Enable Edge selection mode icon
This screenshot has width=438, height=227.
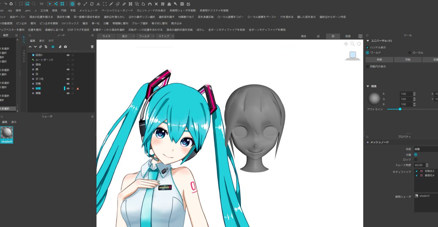pos(56,4)
